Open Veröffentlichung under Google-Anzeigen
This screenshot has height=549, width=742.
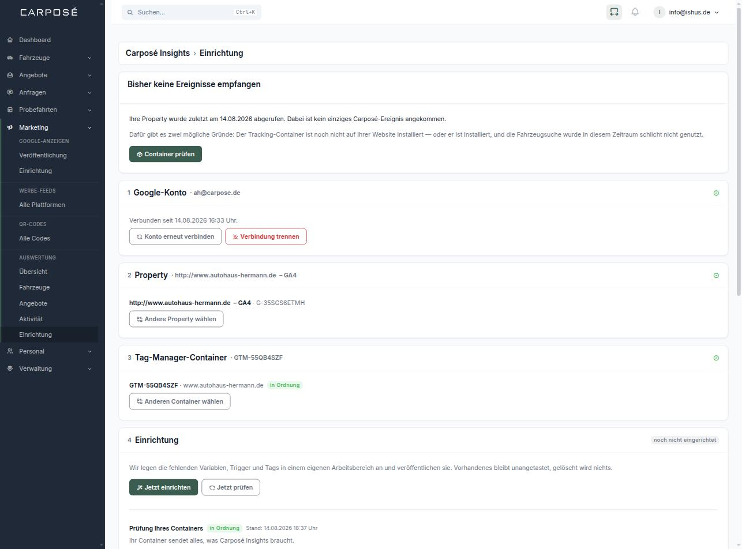(43, 155)
